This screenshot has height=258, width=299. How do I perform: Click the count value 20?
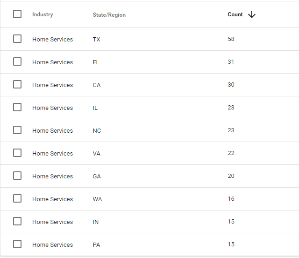coord(231,176)
